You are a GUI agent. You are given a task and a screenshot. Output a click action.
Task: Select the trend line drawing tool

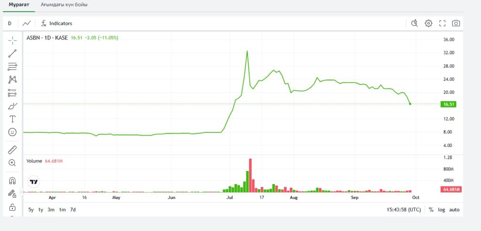click(13, 54)
